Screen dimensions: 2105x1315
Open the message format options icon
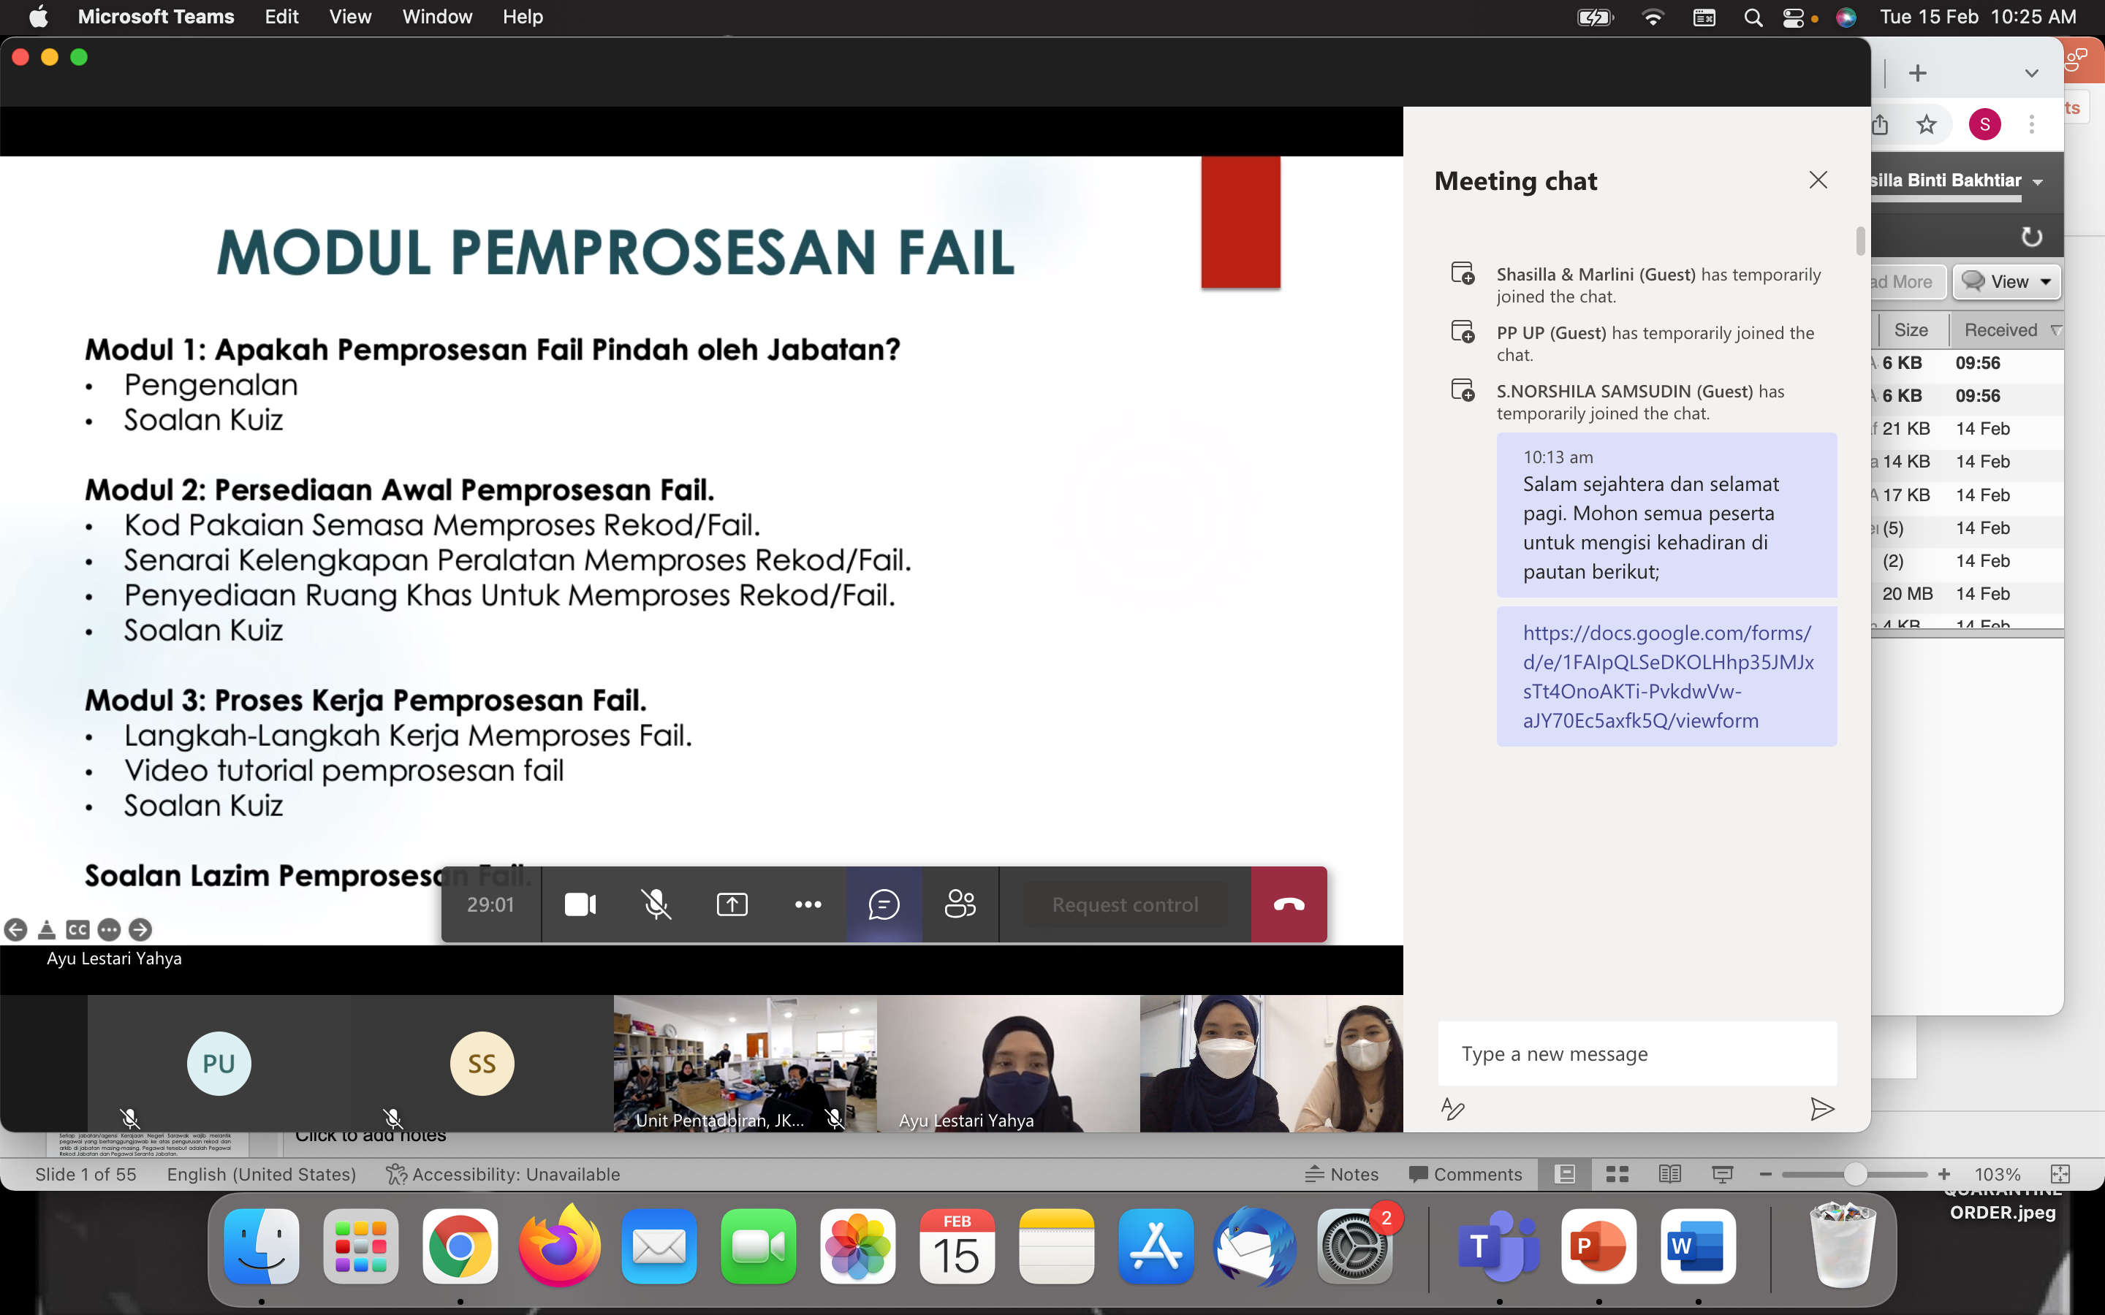click(x=1452, y=1109)
